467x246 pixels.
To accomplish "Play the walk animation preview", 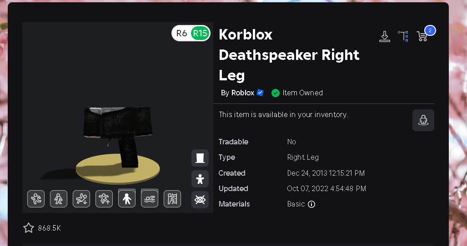I will [59, 199].
